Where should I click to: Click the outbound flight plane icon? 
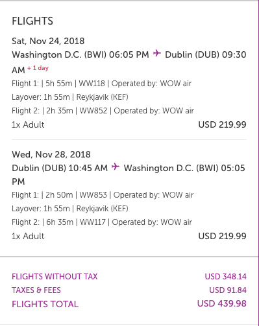point(157,53)
